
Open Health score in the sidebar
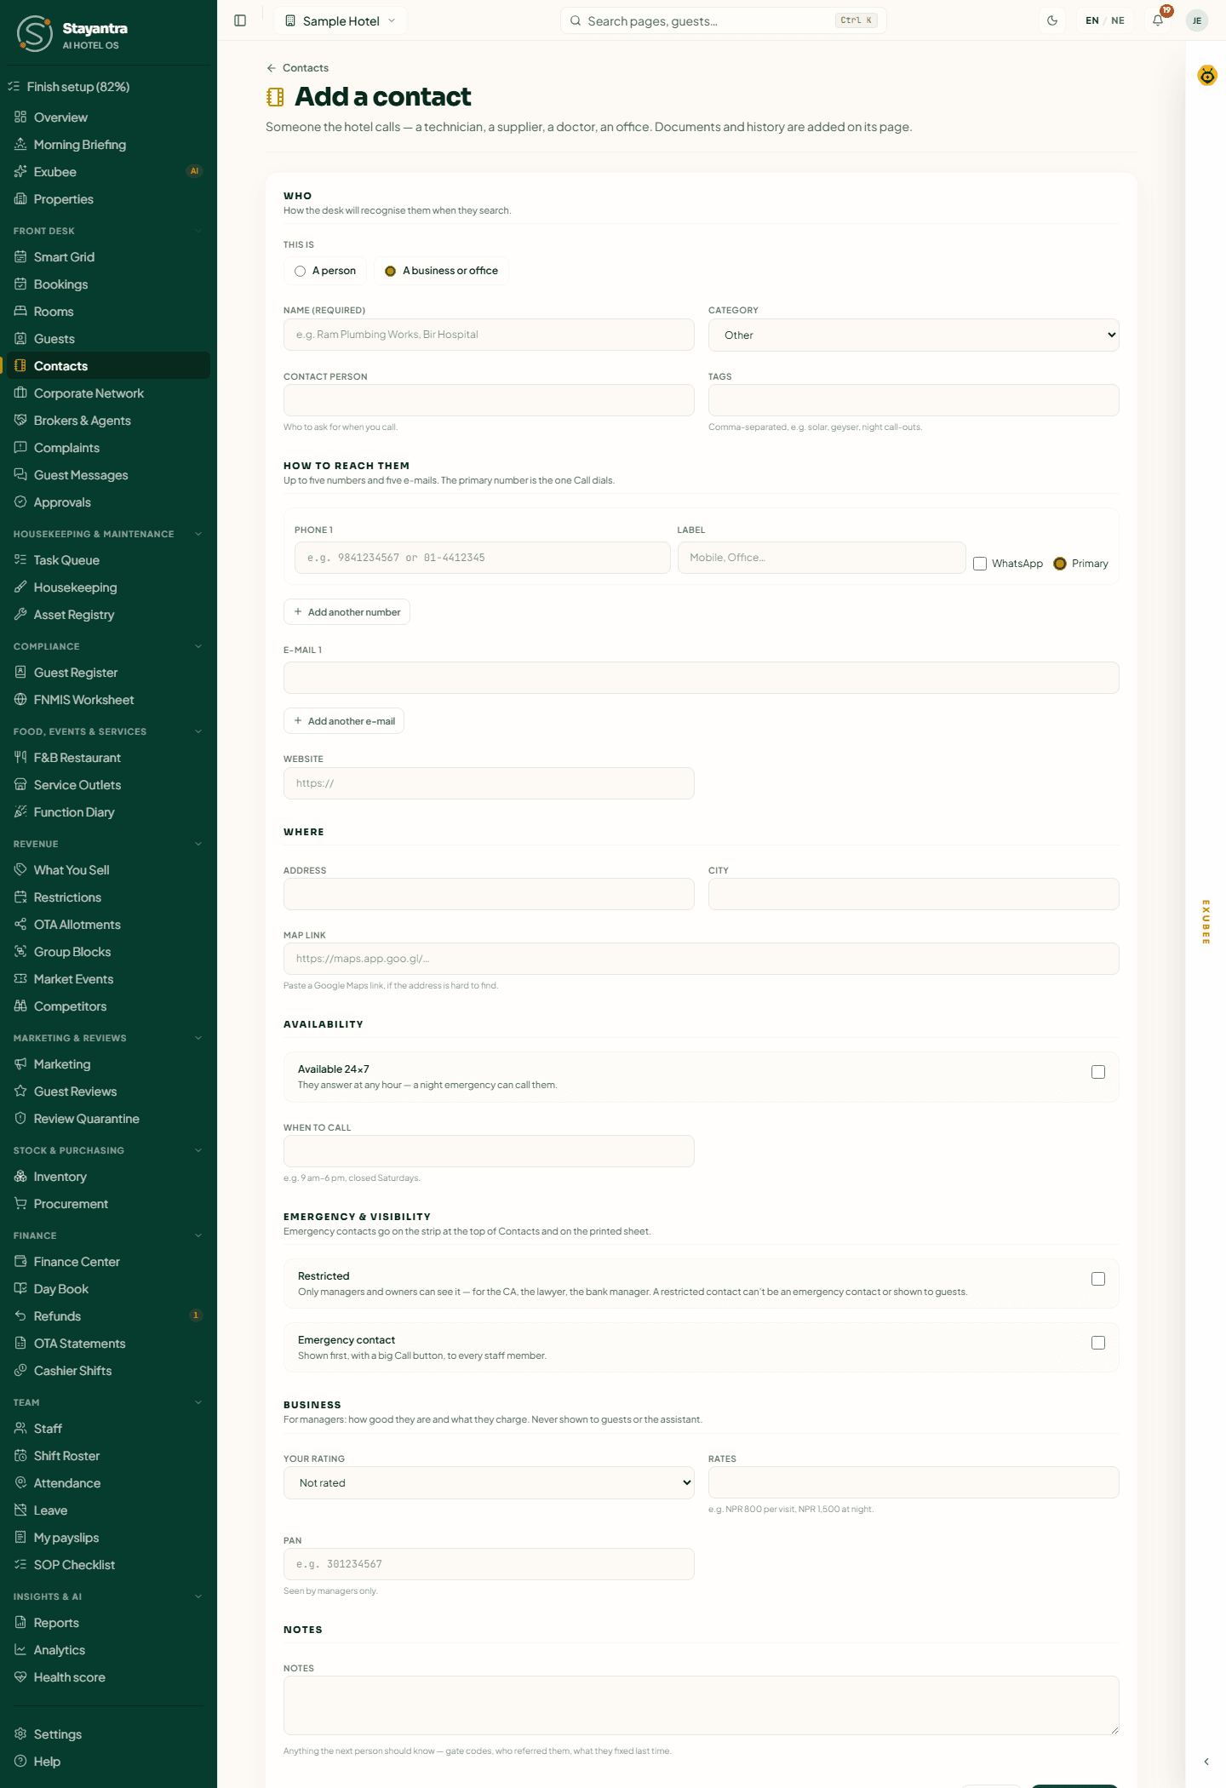[x=108, y=1677]
